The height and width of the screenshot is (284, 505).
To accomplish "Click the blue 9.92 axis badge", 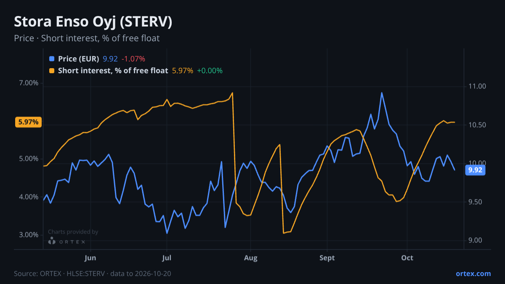I will tap(475, 170).
